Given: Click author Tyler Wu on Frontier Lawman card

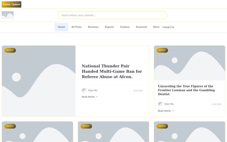Looking at the screenshot, I should (x=169, y=104).
